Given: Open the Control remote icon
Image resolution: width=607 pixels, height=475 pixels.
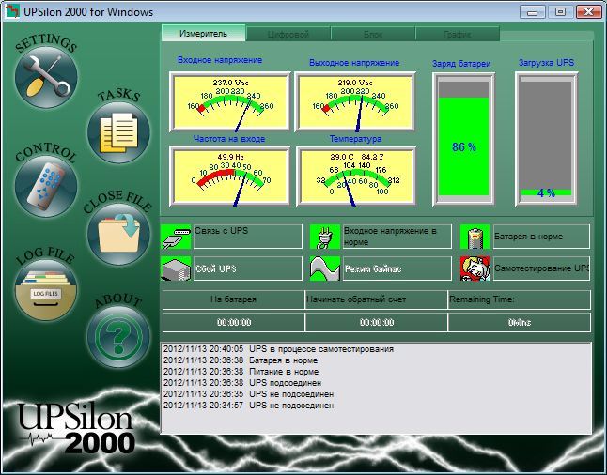Looking at the screenshot, I should tap(46, 186).
